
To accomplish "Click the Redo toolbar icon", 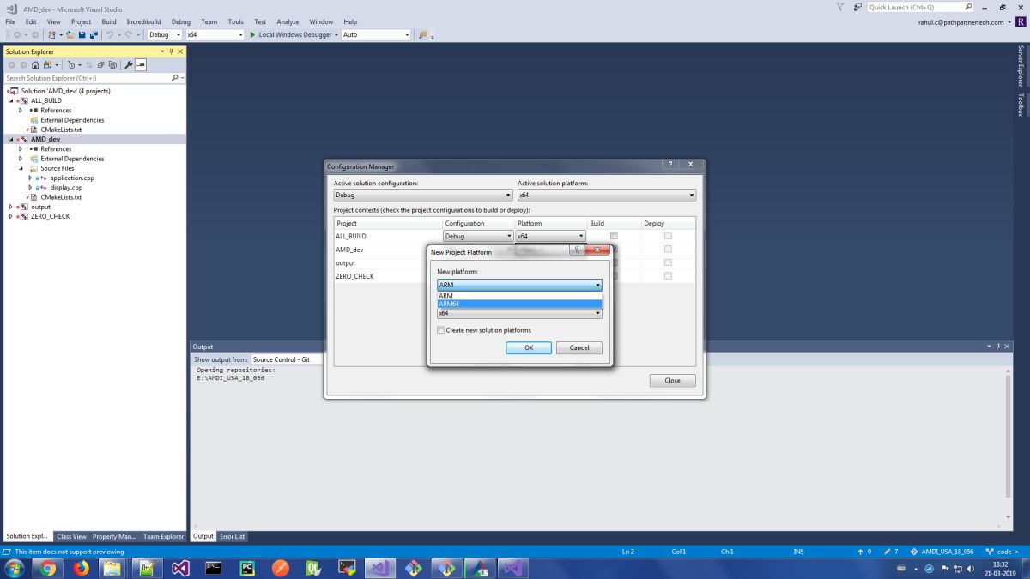I will pos(130,35).
